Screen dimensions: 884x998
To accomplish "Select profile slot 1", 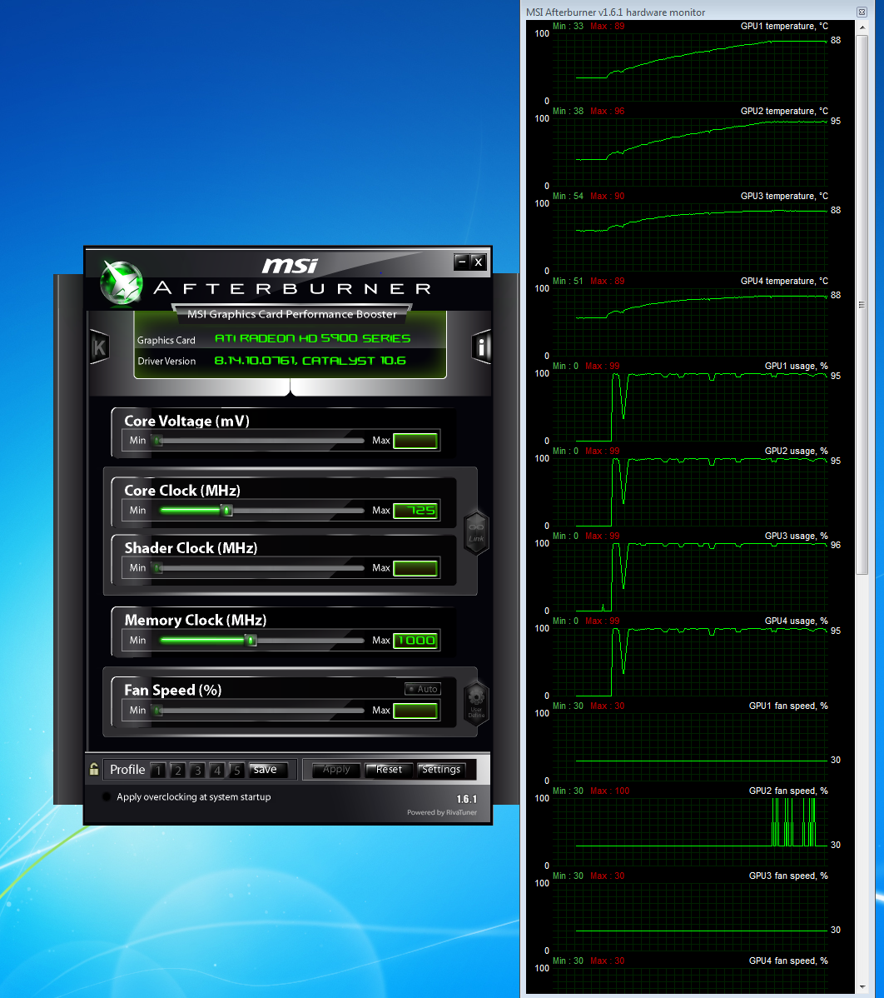I will pos(158,770).
